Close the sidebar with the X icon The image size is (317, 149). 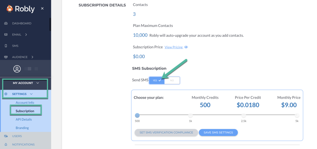coord(42,8)
